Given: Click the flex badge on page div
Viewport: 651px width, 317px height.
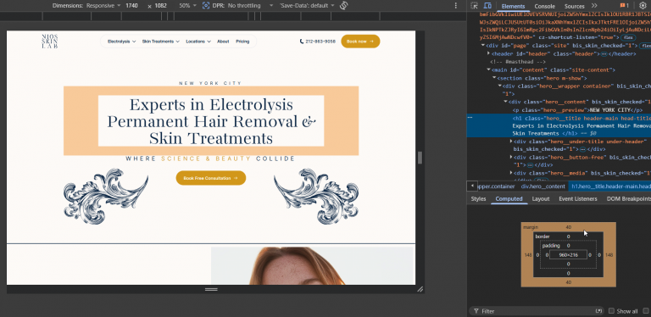Looking at the screenshot, I should [645, 46].
